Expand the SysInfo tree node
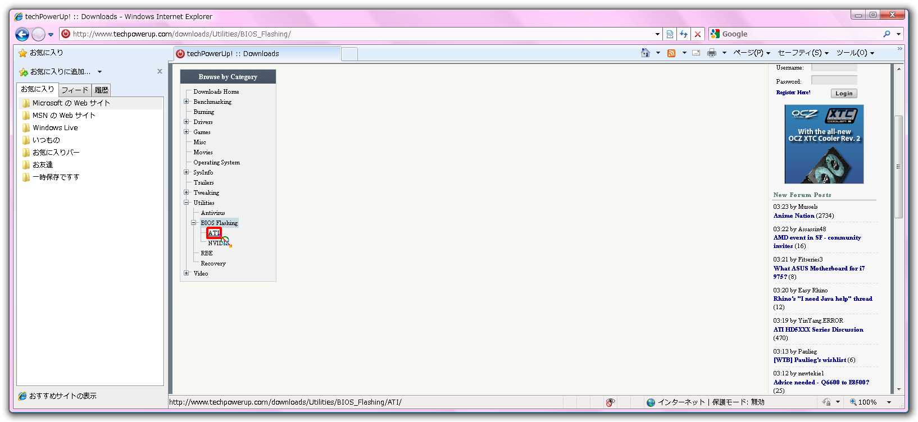This screenshot has height=422, width=918. [187, 172]
